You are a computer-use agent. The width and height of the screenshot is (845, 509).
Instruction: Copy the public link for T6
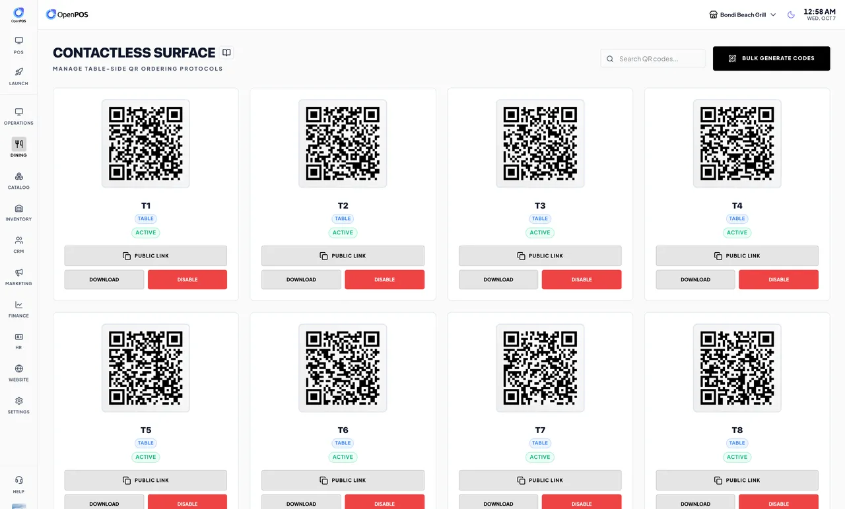(x=343, y=480)
